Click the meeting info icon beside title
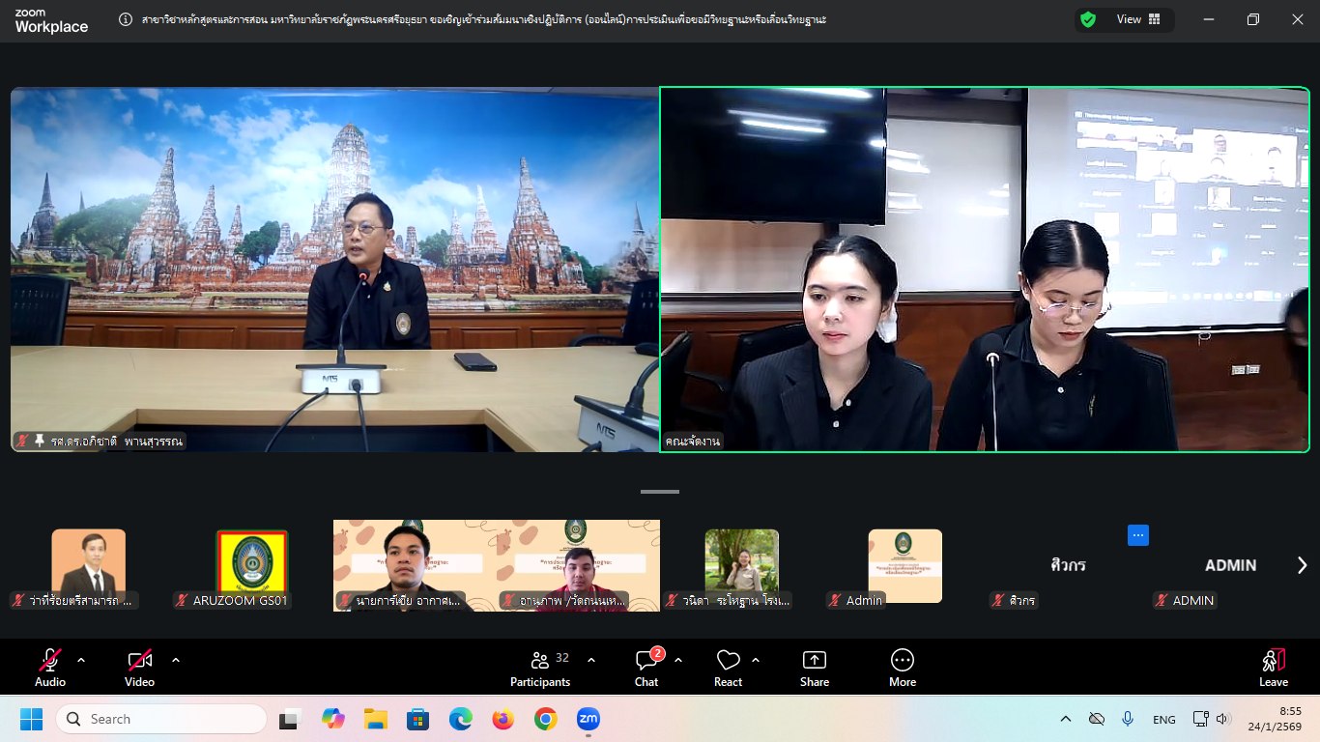This screenshot has height=742, width=1320. click(x=126, y=19)
